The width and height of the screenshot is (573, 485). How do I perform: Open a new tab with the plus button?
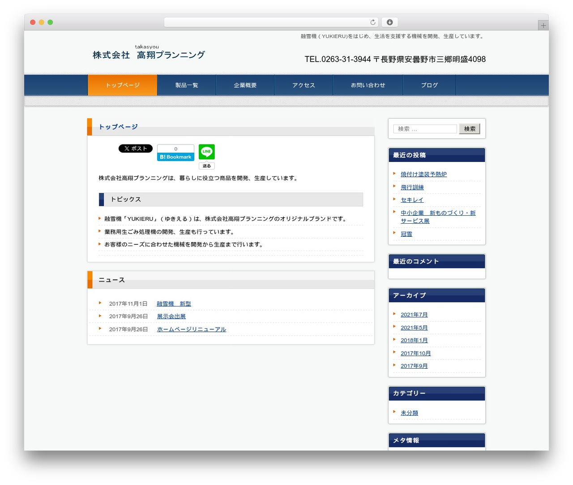[543, 26]
